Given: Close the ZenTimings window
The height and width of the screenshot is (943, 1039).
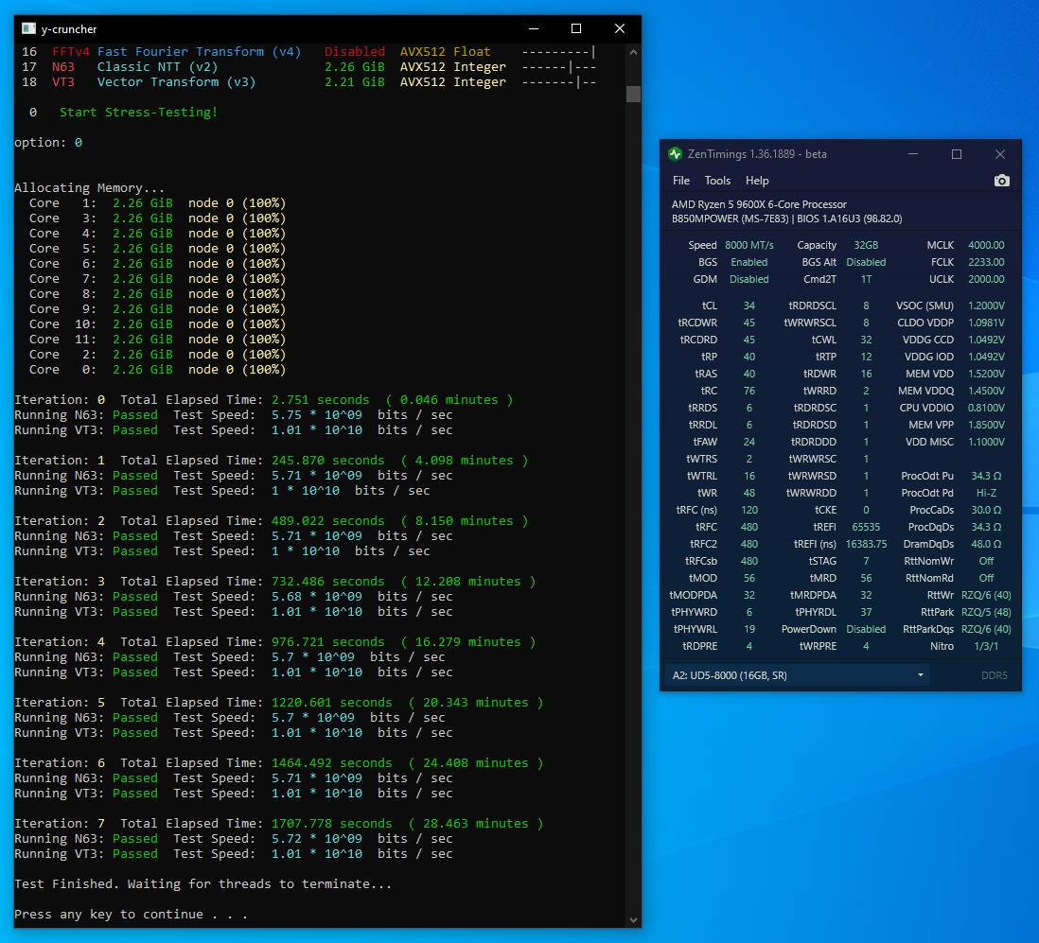Looking at the screenshot, I should 1000,154.
